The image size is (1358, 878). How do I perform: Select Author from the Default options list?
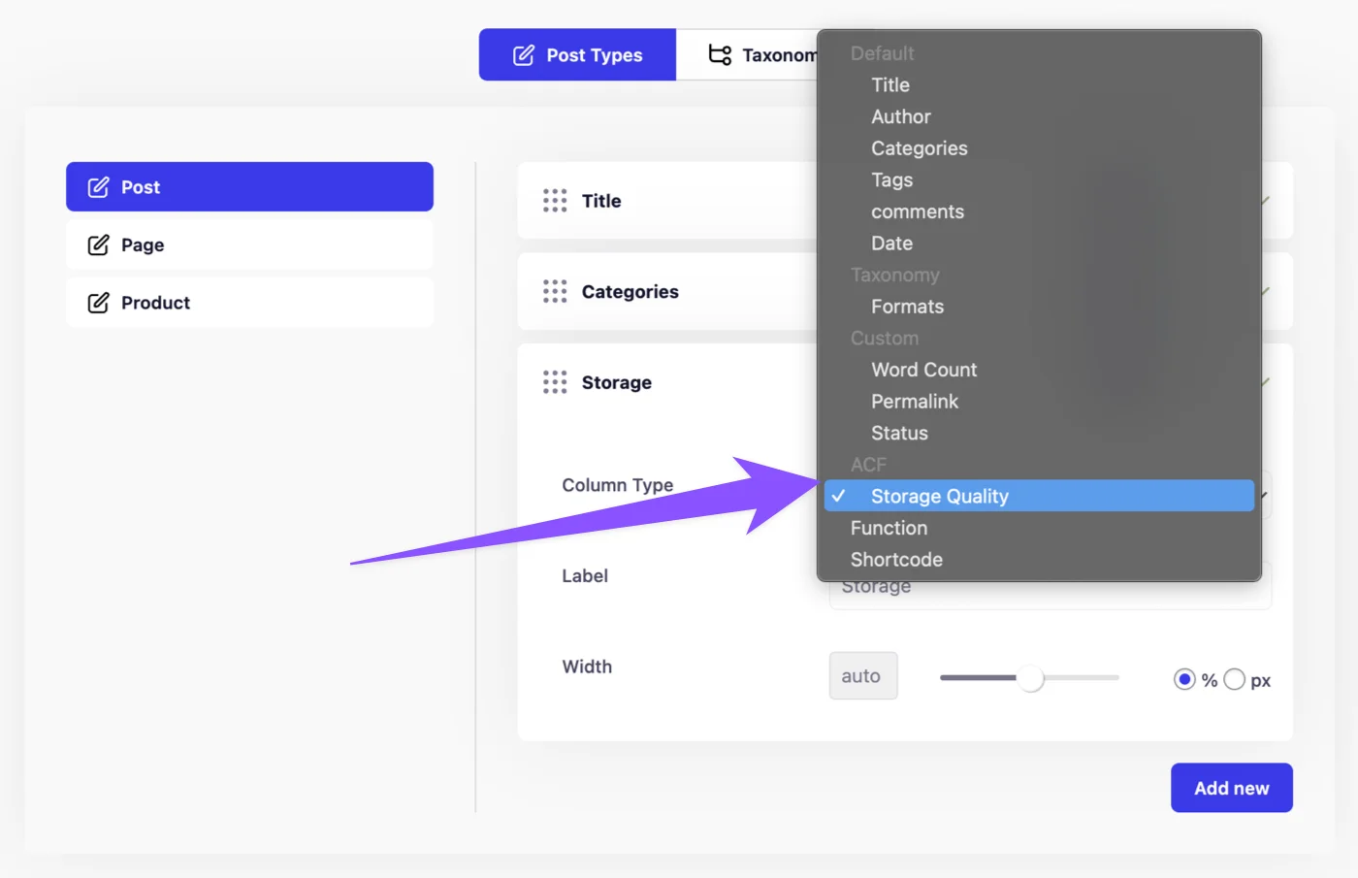click(900, 116)
